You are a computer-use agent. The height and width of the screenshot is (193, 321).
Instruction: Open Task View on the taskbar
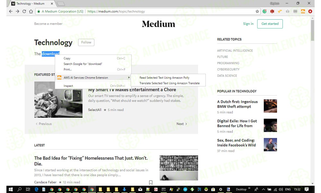[x=28, y=189]
